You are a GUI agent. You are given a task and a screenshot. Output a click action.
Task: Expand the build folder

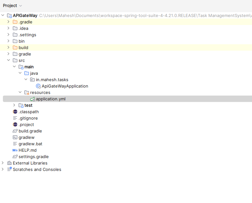(x=9, y=47)
